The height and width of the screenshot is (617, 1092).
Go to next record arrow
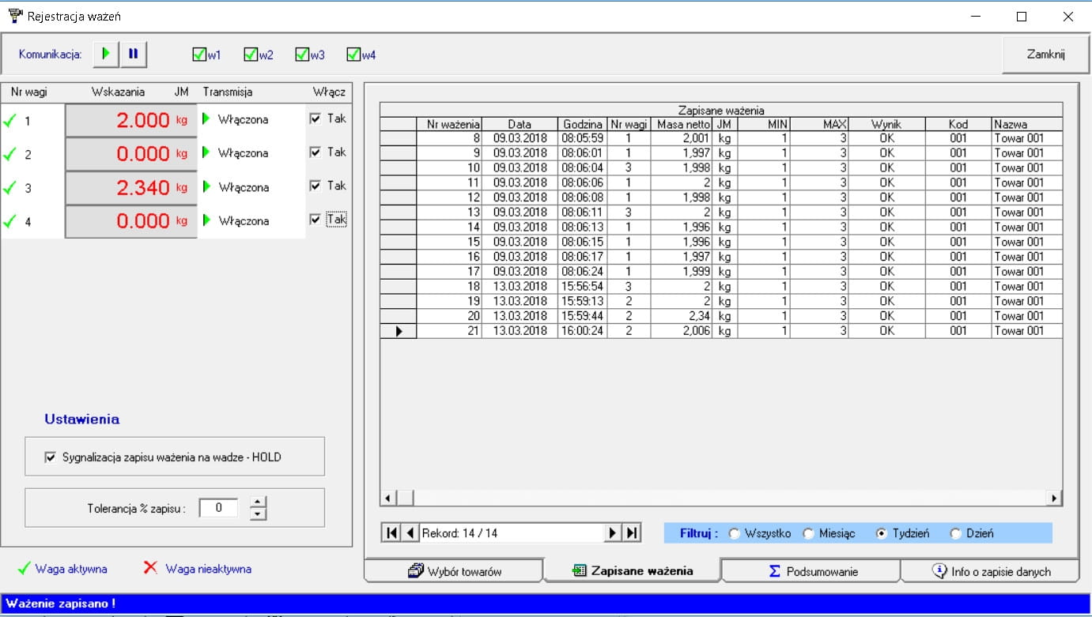pyautogui.click(x=613, y=533)
